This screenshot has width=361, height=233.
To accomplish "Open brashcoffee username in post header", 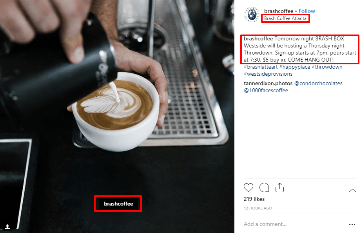I will (x=279, y=11).
